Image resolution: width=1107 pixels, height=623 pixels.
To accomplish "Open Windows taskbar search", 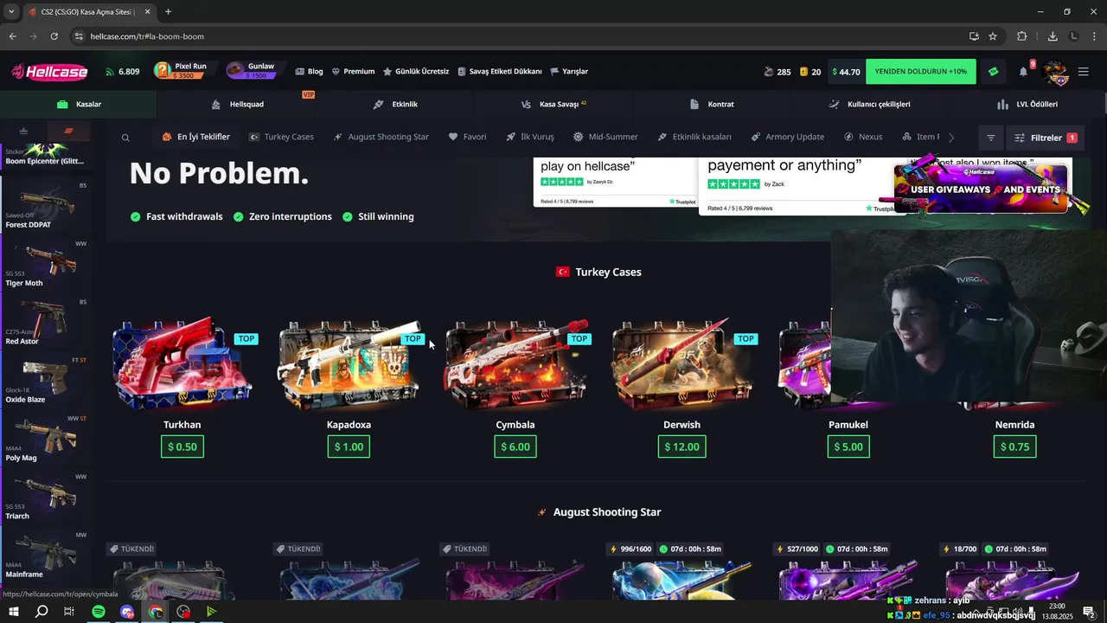I will tap(42, 612).
